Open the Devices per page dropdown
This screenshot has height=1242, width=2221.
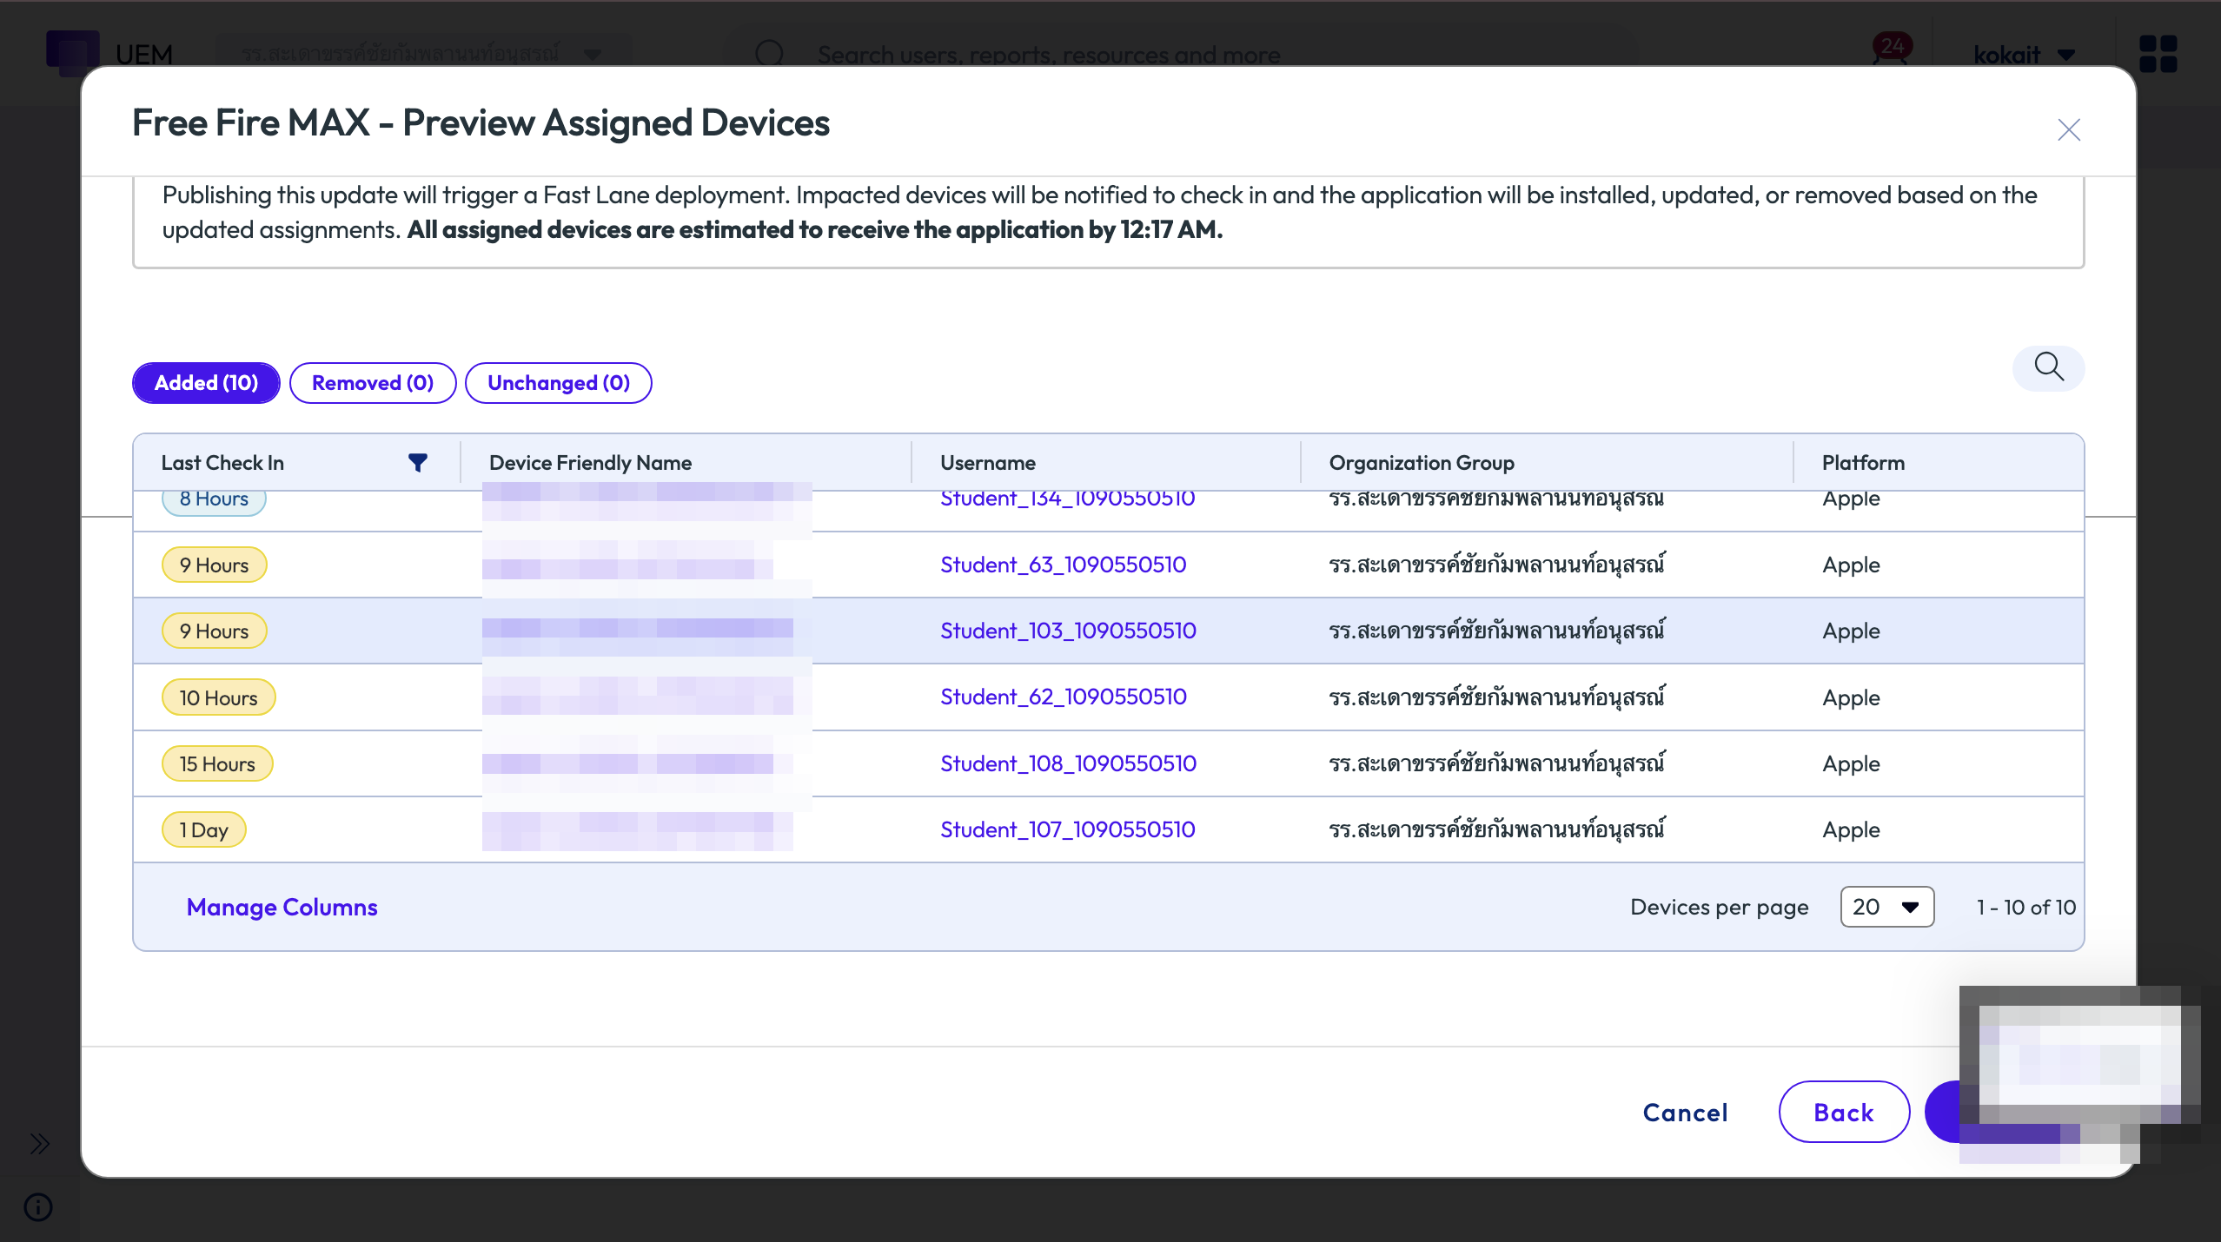pyautogui.click(x=1886, y=907)
